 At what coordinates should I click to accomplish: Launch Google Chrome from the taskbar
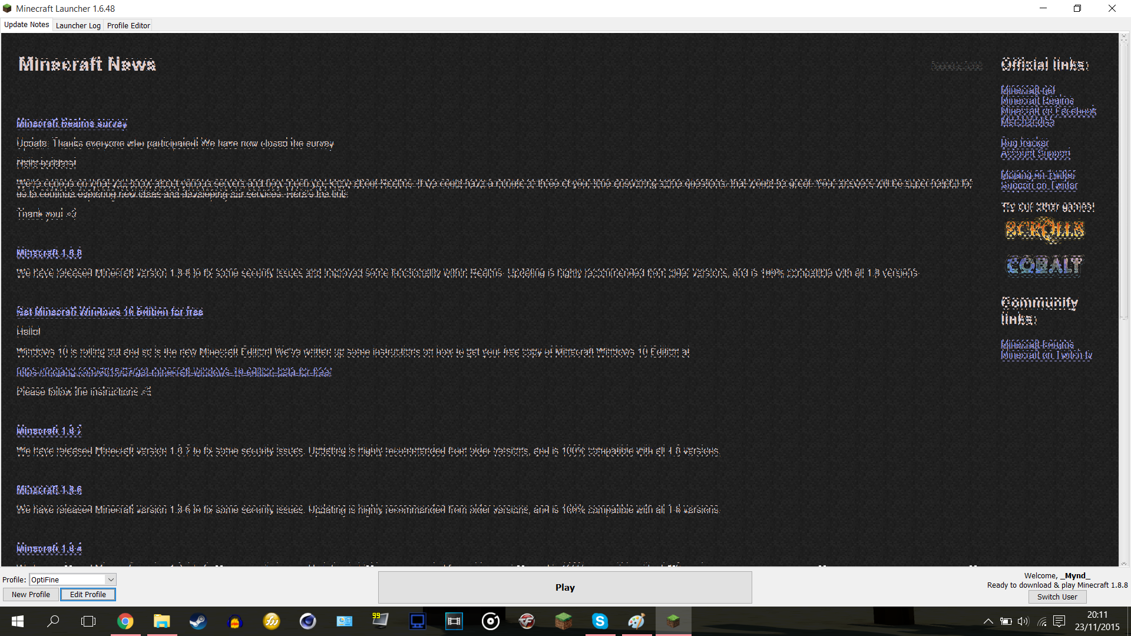pos(125,621)
